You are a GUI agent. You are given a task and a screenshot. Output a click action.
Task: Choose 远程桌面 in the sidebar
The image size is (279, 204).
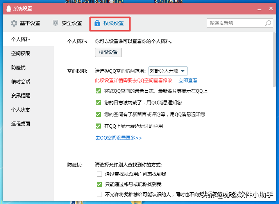pos(28,123)
